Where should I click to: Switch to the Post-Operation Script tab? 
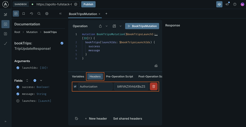(150, 77)
